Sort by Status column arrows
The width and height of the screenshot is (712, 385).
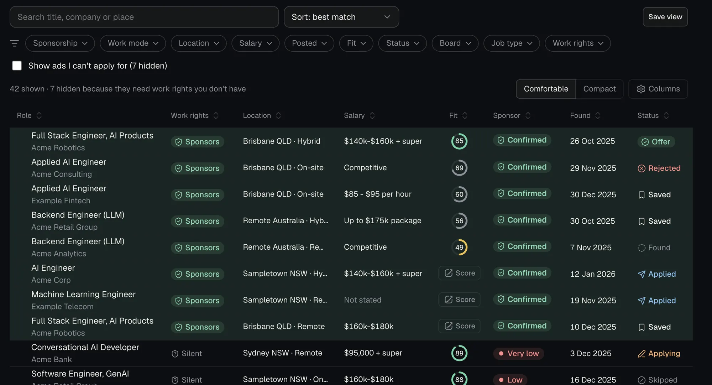666,115
